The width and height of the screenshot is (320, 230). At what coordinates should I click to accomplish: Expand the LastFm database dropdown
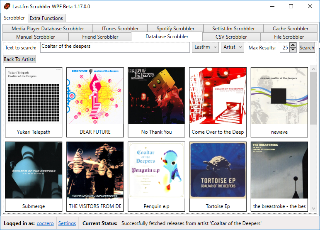point(205,47)
